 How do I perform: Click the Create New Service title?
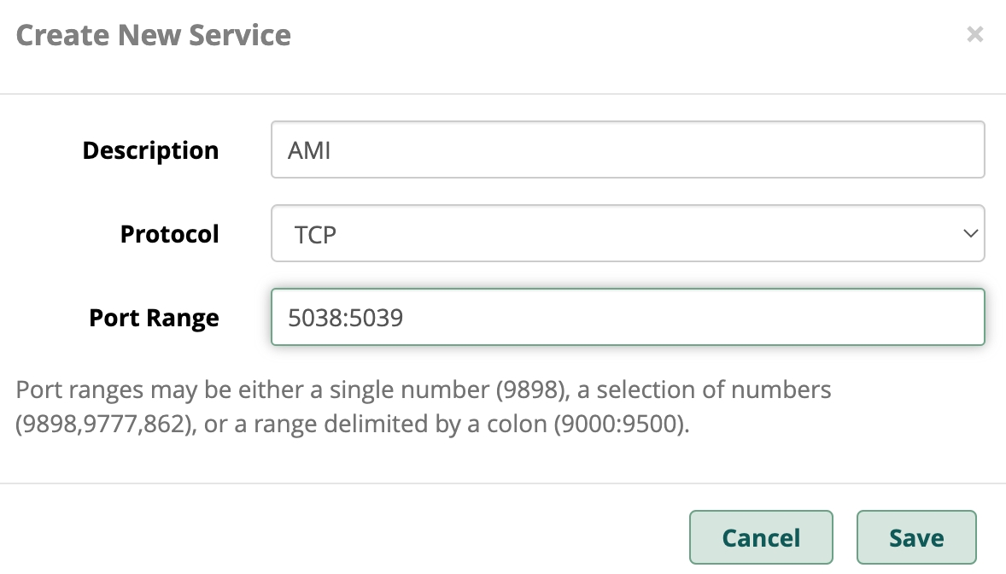coord(154,35)
